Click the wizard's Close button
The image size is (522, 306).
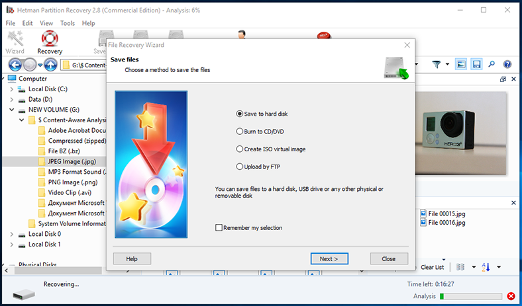[389, 258]
